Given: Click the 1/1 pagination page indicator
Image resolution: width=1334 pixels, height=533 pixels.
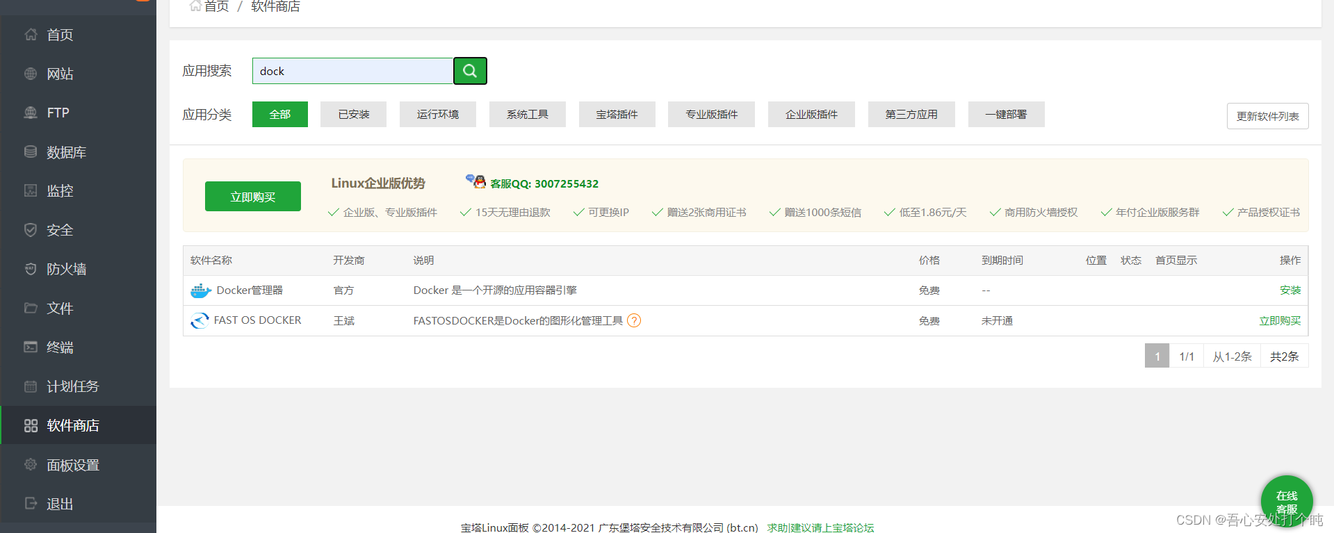Looking at the screenshot, I should click(x=1187, y=356).
